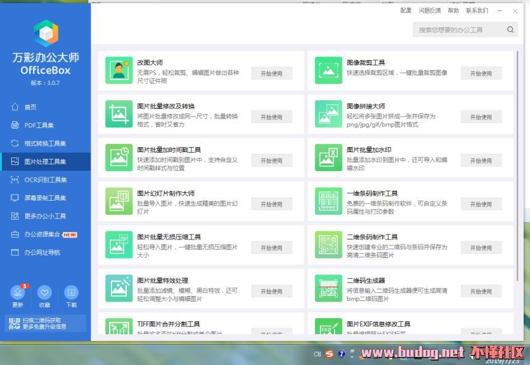
Task: Click 开始使用 for 图片批量加时间戳工具
Action: tap(272, 161)
